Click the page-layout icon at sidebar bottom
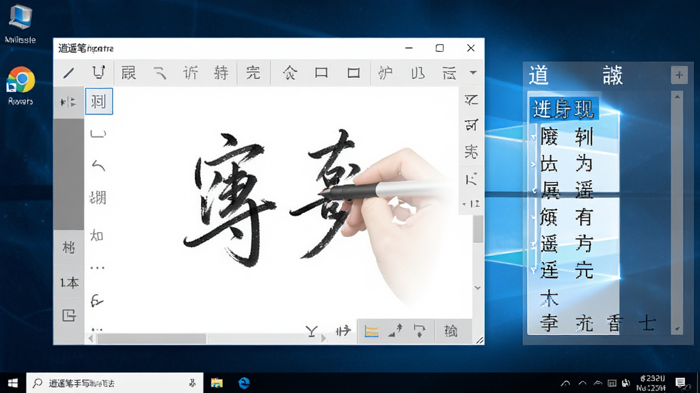This screenshot has height=393, width=700. tap(69, 315)
